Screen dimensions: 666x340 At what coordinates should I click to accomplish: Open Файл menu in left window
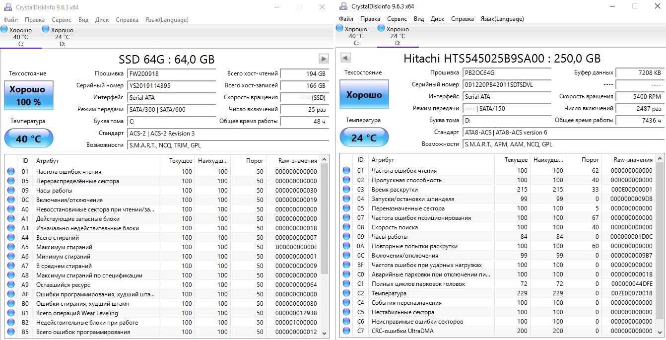pos(10,20)
